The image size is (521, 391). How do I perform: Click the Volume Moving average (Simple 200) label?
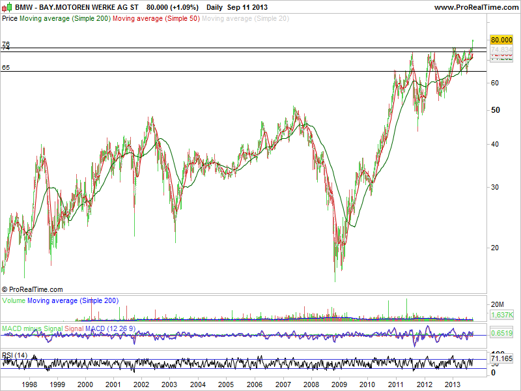tap(73, 300)
